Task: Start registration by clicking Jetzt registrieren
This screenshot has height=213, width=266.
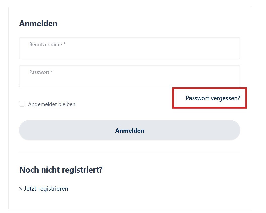Action: point(46,188)
